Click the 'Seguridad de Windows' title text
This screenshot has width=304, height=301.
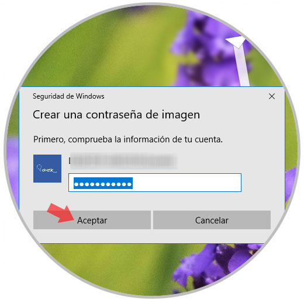(x=68, y=96)
